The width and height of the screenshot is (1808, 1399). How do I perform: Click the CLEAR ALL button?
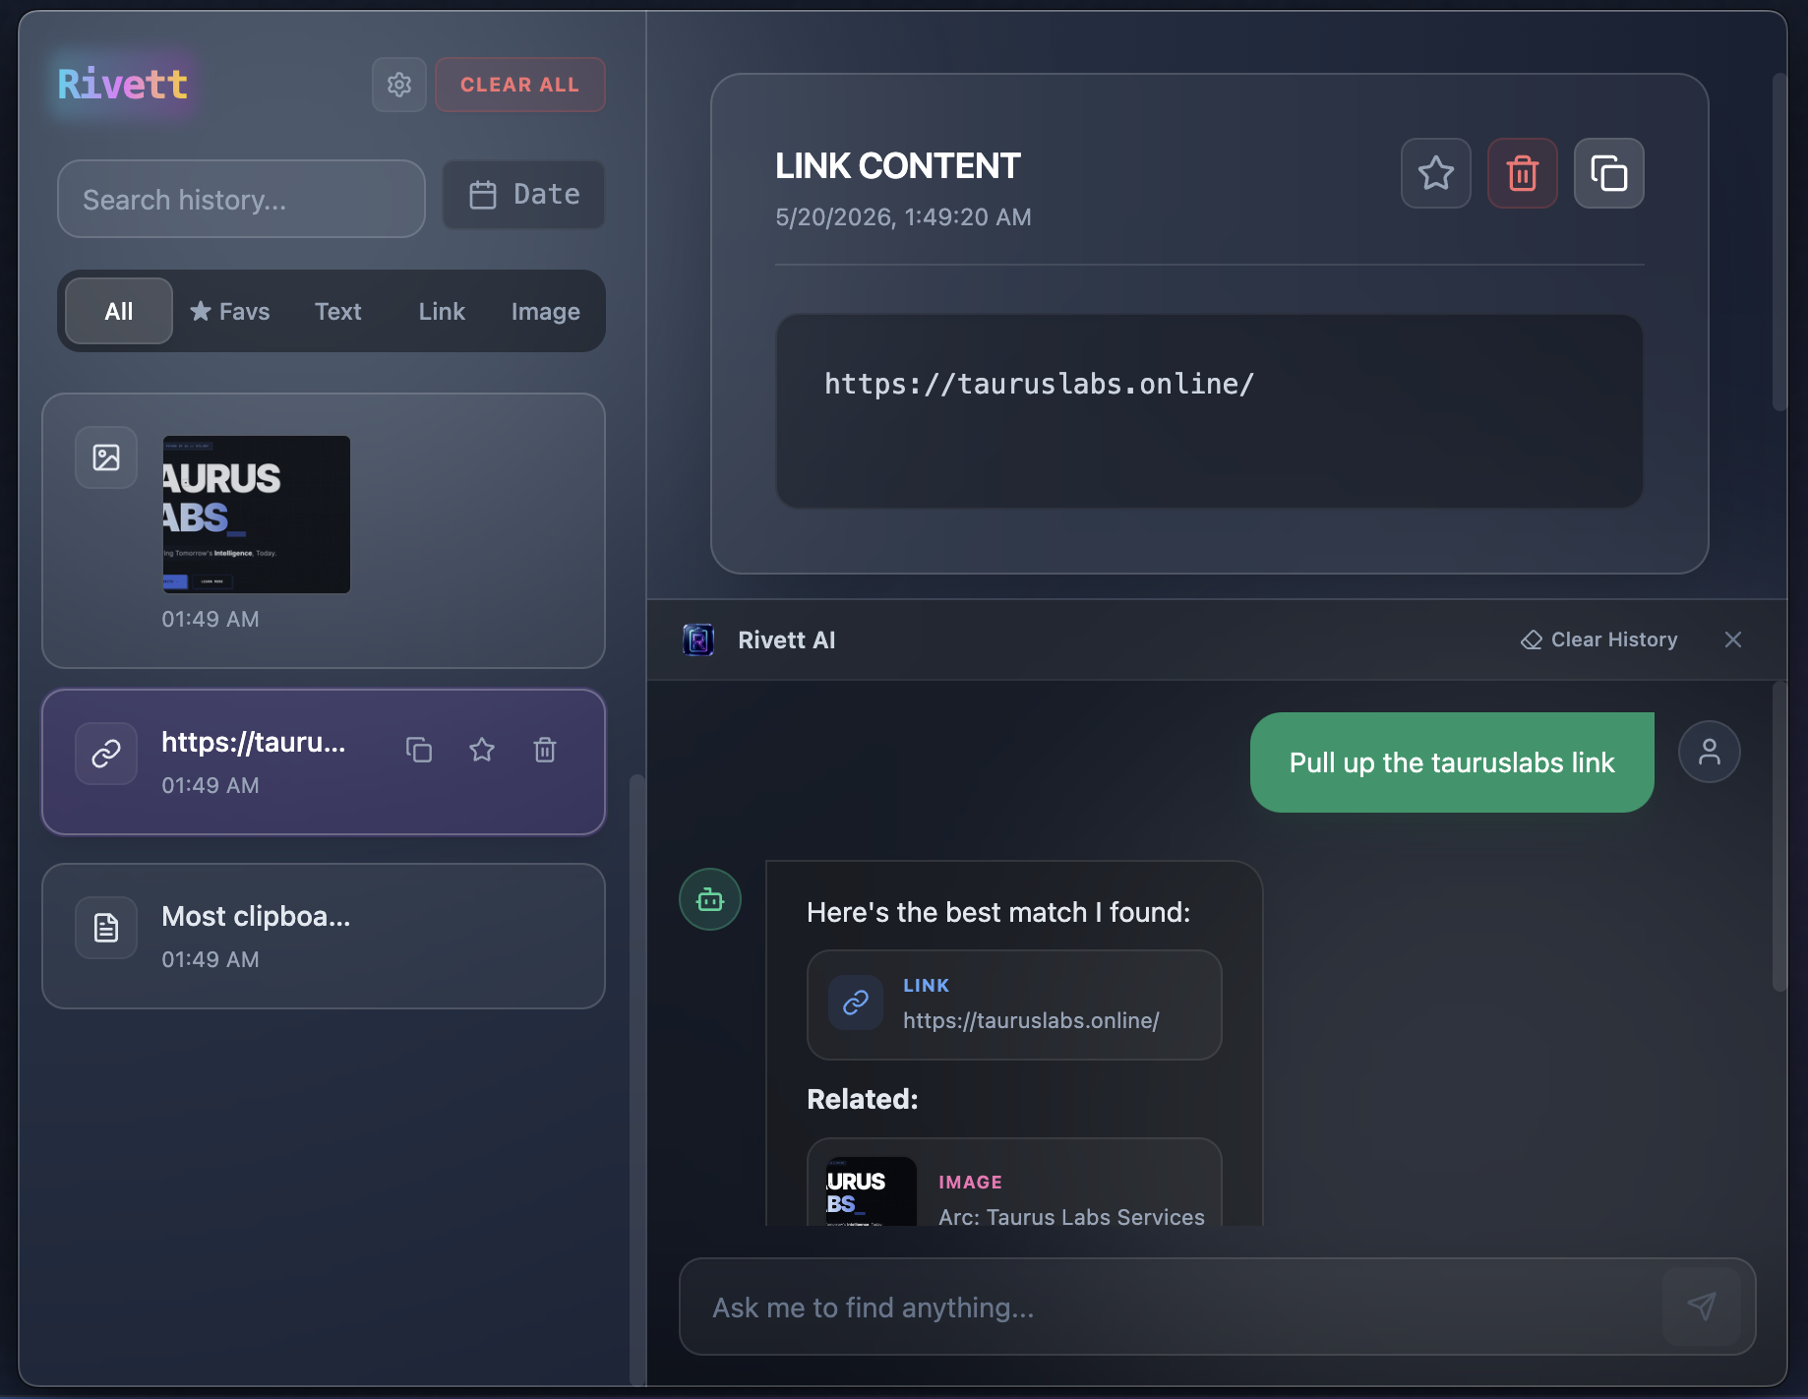[x=519, y=85]
